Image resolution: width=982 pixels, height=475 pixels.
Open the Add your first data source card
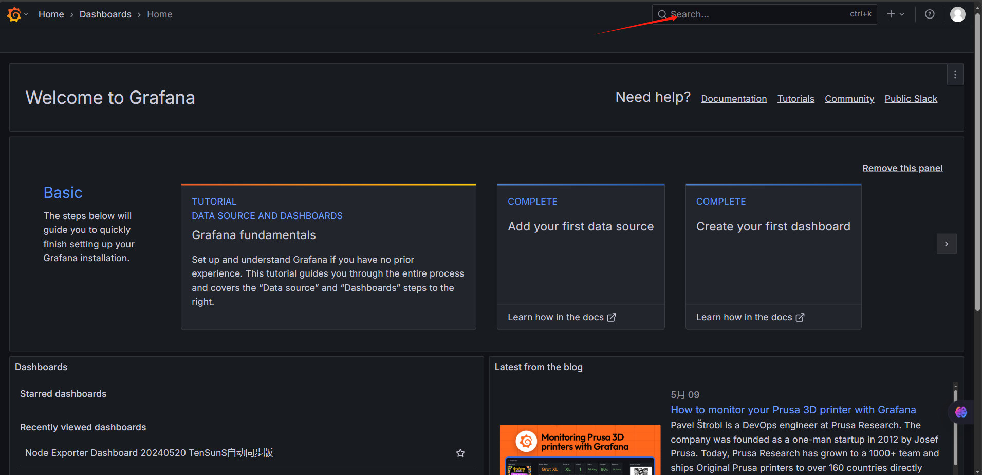581,257
